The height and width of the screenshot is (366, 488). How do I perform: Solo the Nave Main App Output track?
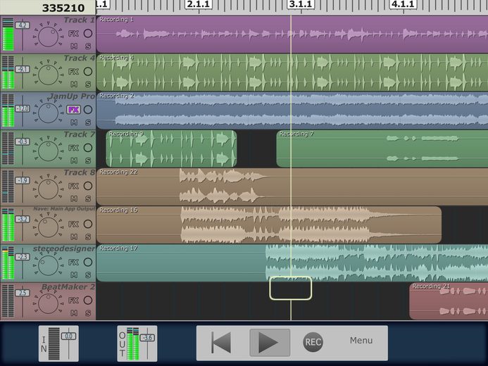coord(88,237)
